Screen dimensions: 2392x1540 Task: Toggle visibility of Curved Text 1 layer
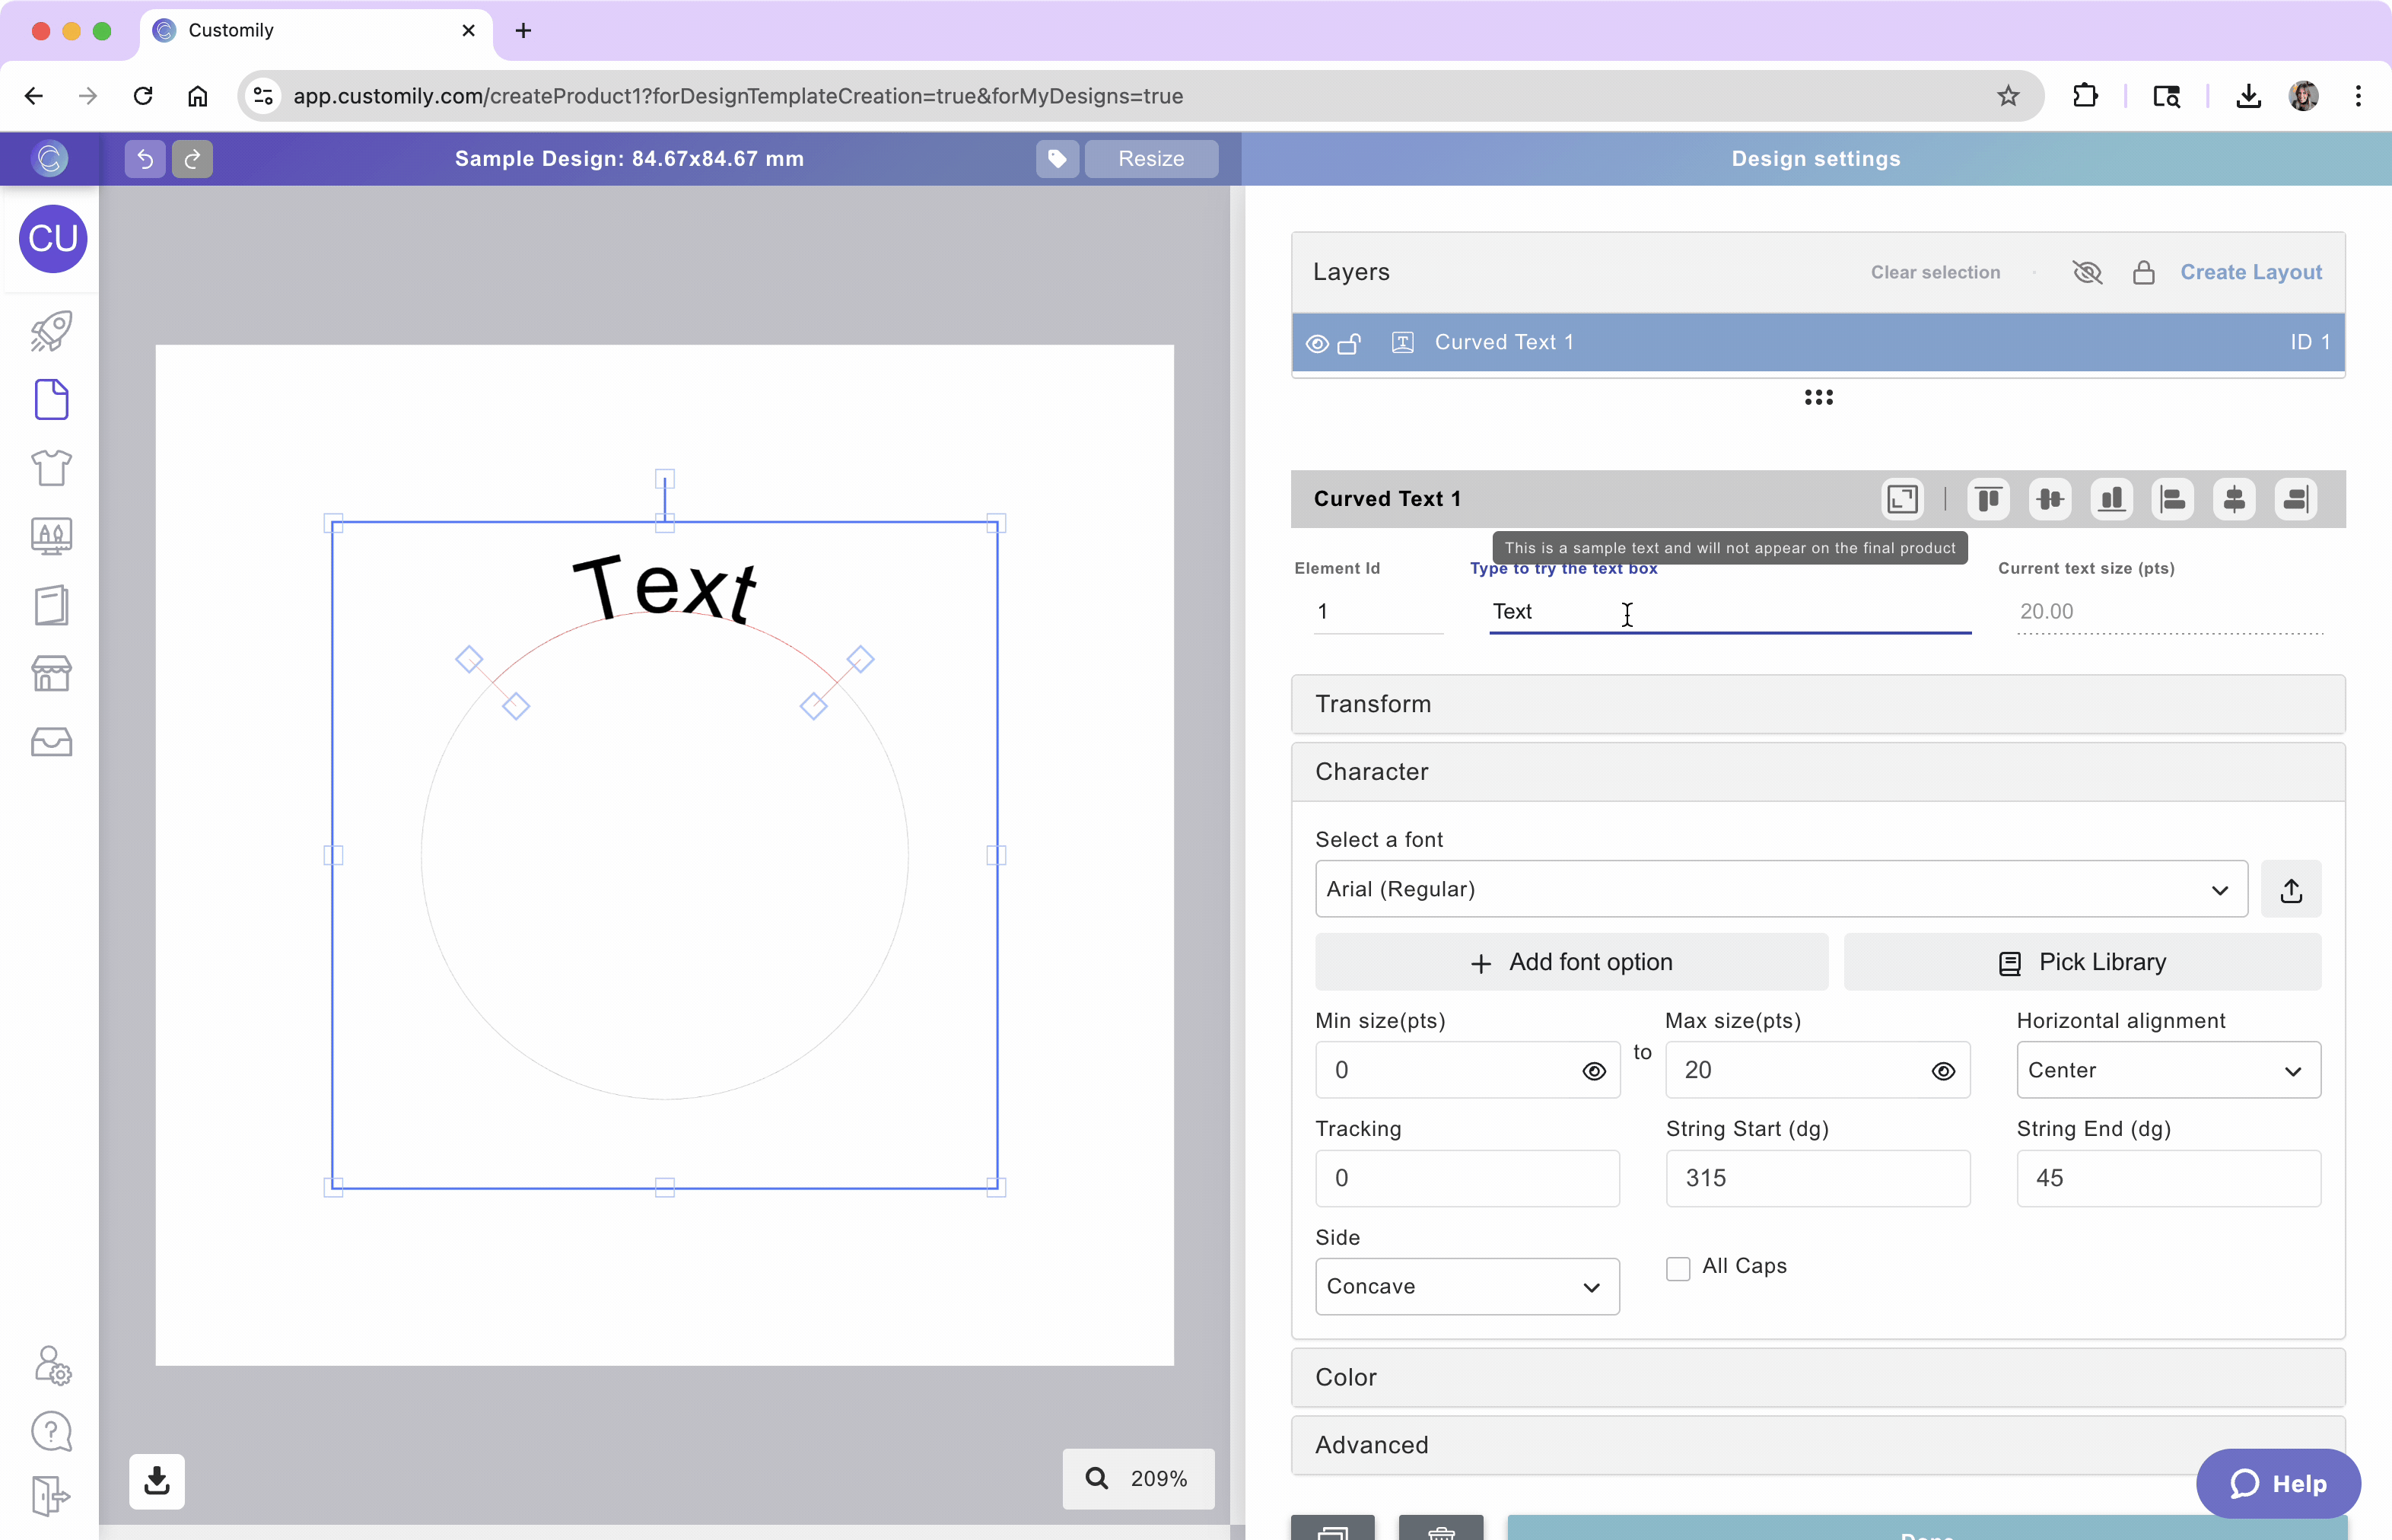click(x=1317, y=343)
